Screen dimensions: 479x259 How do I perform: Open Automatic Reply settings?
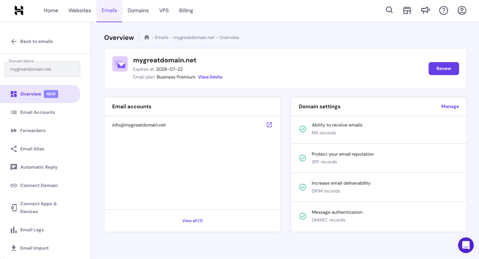(39, 167)
